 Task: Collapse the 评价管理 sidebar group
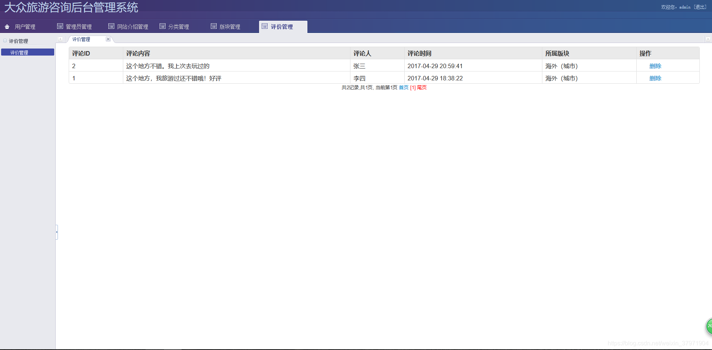5,41
